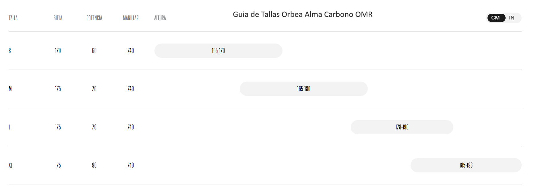Switch units to IN

(x=511, y=18)
